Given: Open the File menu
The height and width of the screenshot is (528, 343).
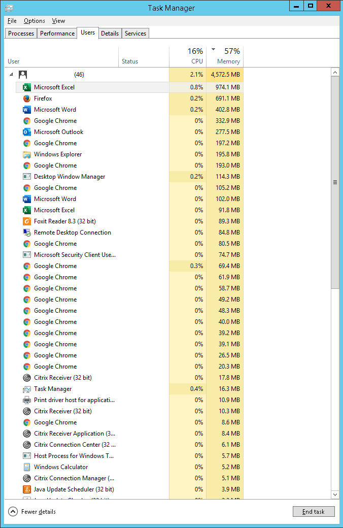Looking at the screenshot, I should click(x=12, y=21).
